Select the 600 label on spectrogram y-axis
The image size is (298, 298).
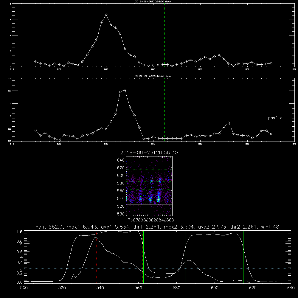tap(121, 176)
